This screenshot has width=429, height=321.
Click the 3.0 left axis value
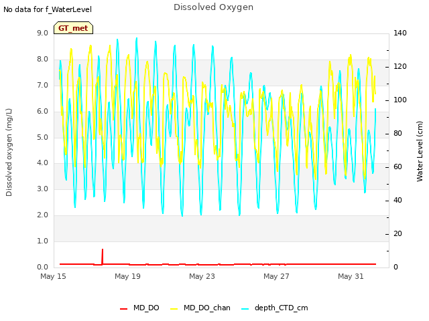coord(42,189)
